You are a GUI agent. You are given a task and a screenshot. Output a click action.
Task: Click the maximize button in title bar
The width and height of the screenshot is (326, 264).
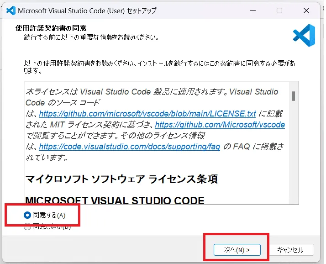coord(279,11)
